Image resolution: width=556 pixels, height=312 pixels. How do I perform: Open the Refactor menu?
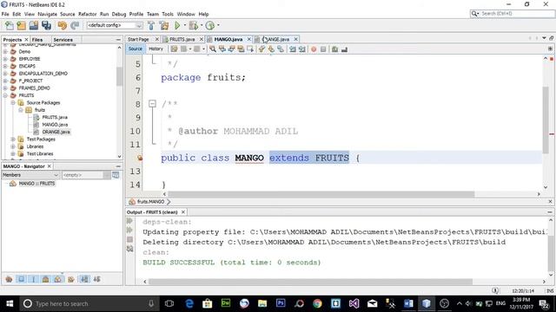[87, 14]
